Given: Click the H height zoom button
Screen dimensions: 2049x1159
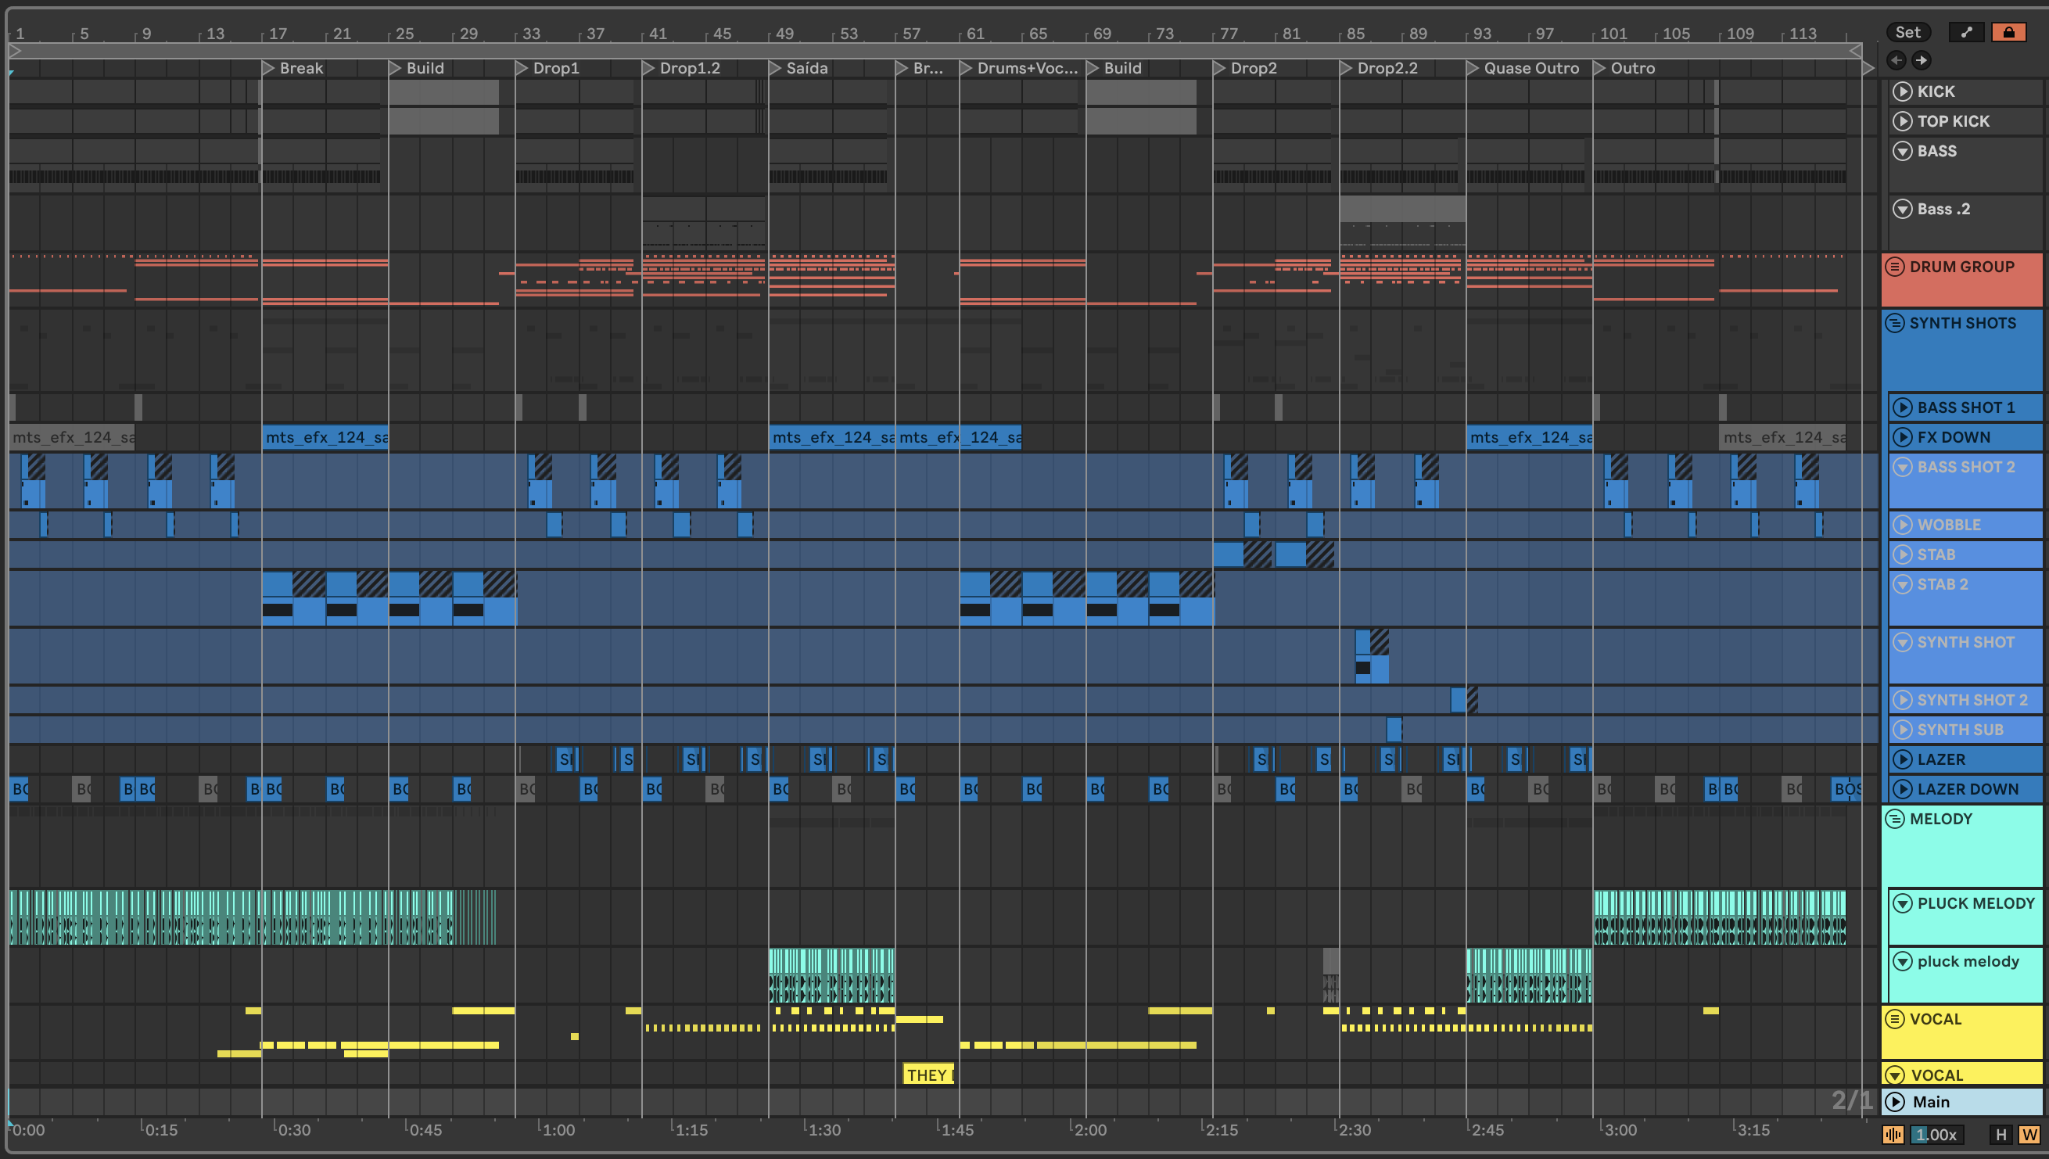Looking at the screenshot, I should [x=2001, y=1134].
